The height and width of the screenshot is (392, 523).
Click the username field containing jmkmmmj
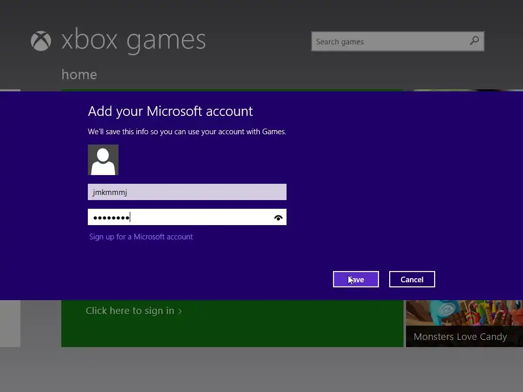click(187, 192)
